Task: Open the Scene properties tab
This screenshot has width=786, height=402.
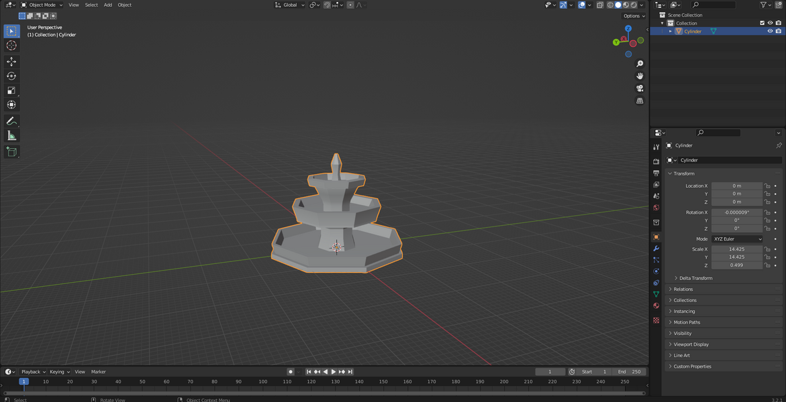Action: pos(656,196)
